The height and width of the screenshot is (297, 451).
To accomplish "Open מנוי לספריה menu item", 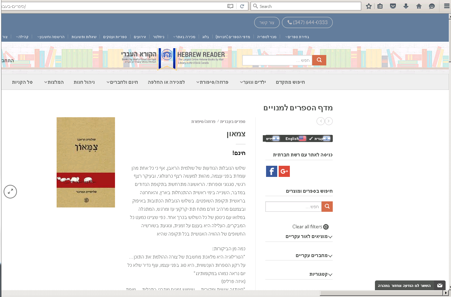I will [267, 37].
